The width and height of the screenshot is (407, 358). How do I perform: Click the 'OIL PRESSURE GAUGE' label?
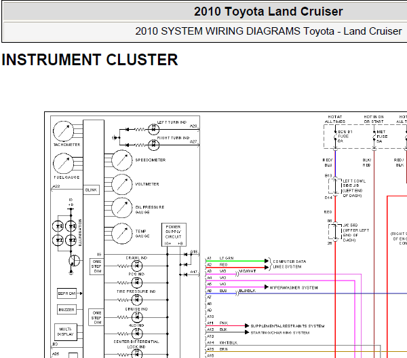point(150,210)
